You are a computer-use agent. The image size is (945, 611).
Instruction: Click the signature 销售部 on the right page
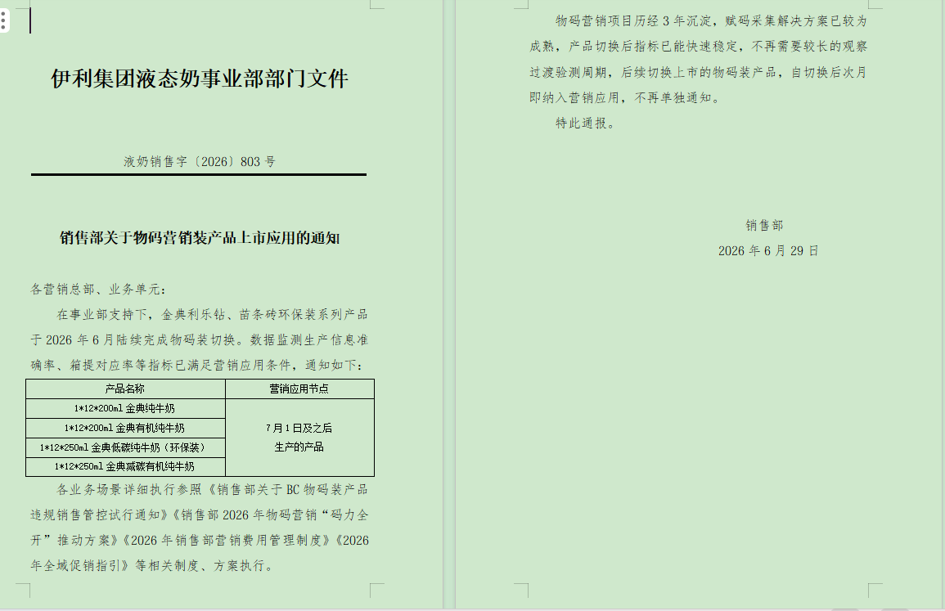coord(765,226)
